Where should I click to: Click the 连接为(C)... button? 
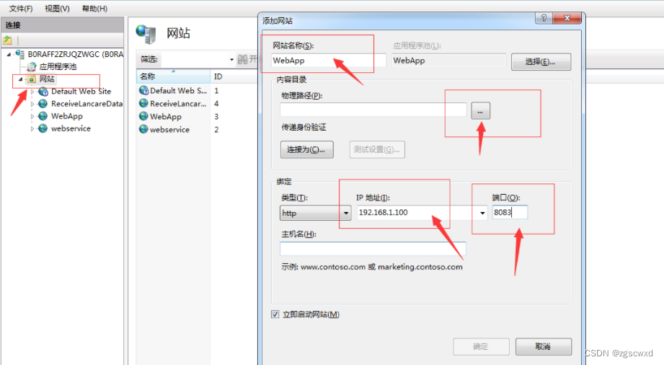(306, 149)
